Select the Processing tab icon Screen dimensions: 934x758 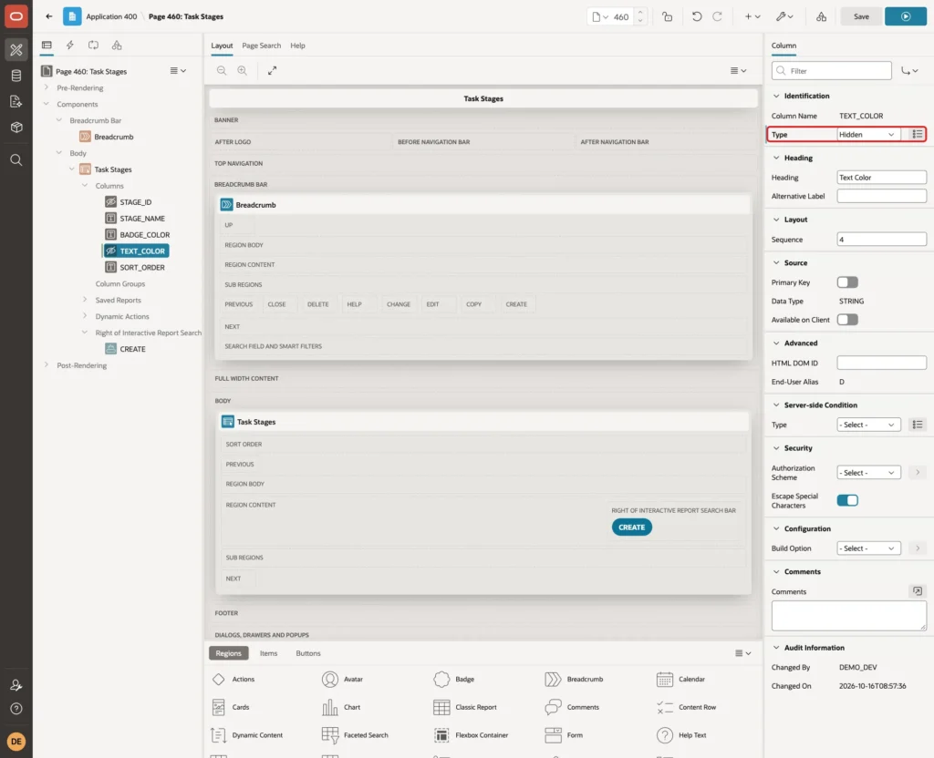click(x=94, y=46)
